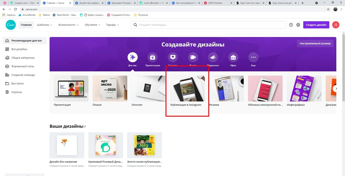Select the "Маркетинг" megaphone icon
Viewport: 345px width, 176px height.
213,57
